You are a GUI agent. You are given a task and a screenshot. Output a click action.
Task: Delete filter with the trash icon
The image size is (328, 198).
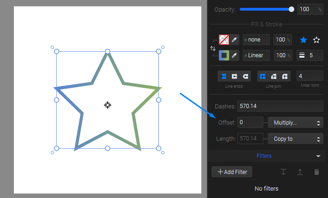point(317,172)
